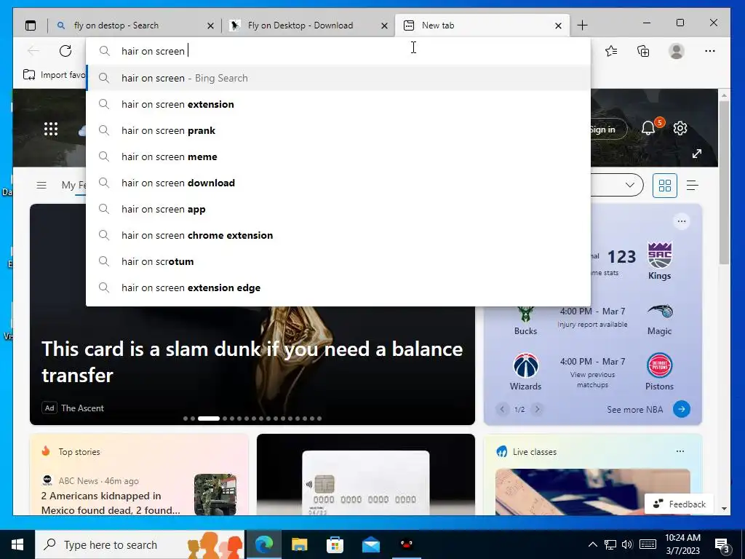The image size is (745, 559).
Task: Select suggestion hair on screen meme
Action: pyautogui.click(x=338, y=156)
